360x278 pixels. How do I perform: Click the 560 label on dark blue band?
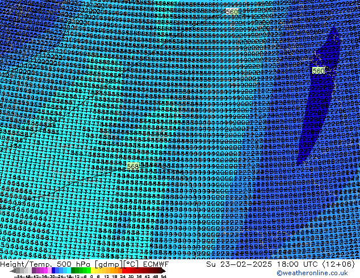319,71
